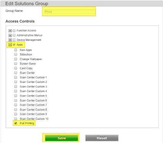Click the green Save button
The width and height of the screenshot is (163, 143).
point(62,138)
